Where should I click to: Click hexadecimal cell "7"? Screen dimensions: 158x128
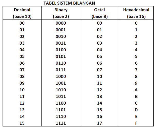[x=136, y=70]
